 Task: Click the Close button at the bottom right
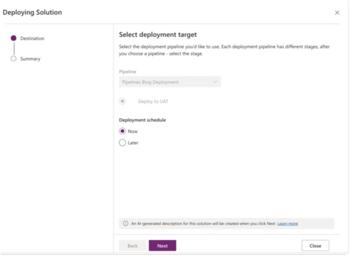click(x=315, y=245)
